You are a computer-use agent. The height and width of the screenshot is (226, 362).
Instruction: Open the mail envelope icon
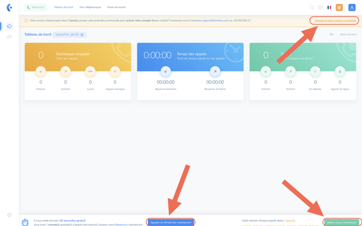321,7
